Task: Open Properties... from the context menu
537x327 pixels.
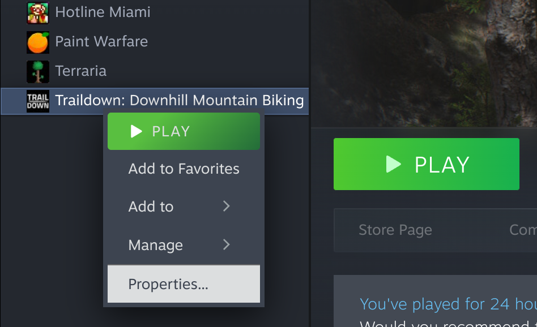Action: (168, 284)
